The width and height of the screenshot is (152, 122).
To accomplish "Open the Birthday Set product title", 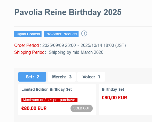I will (x=113, y=89).
